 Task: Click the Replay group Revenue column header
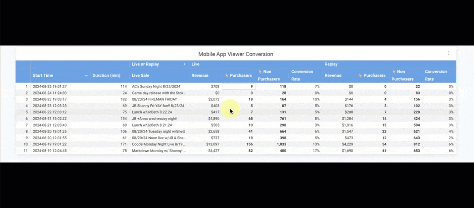[333, 75]
